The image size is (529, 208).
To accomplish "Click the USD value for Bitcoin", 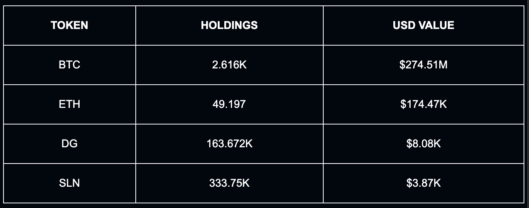I will pos(423,65).
